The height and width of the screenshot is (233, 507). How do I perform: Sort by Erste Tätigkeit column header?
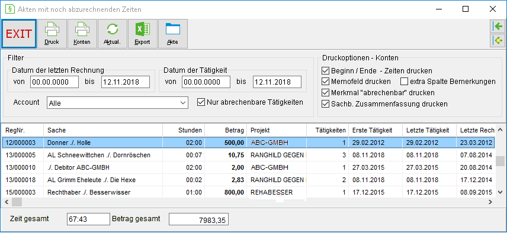point(376,130)
